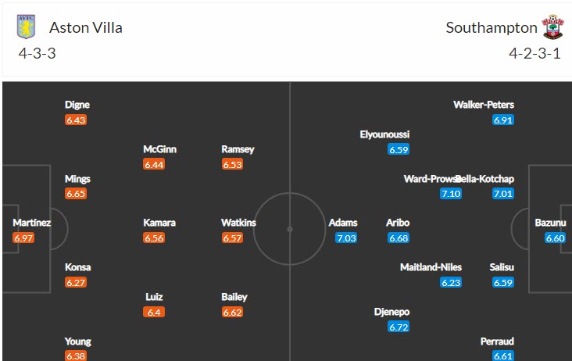Image resolution: width=572 pixels, height=361 pixels.
Task: Click Adams' 7.03 rating badge
Action: tap(346, 238)
